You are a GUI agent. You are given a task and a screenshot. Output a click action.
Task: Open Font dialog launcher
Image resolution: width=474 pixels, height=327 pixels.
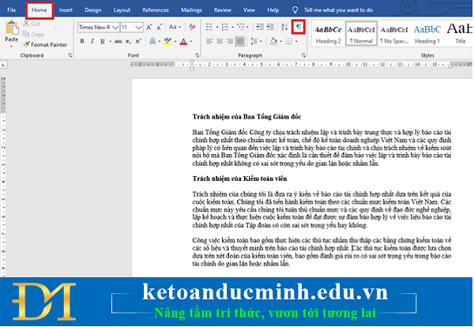pos(197,55)
